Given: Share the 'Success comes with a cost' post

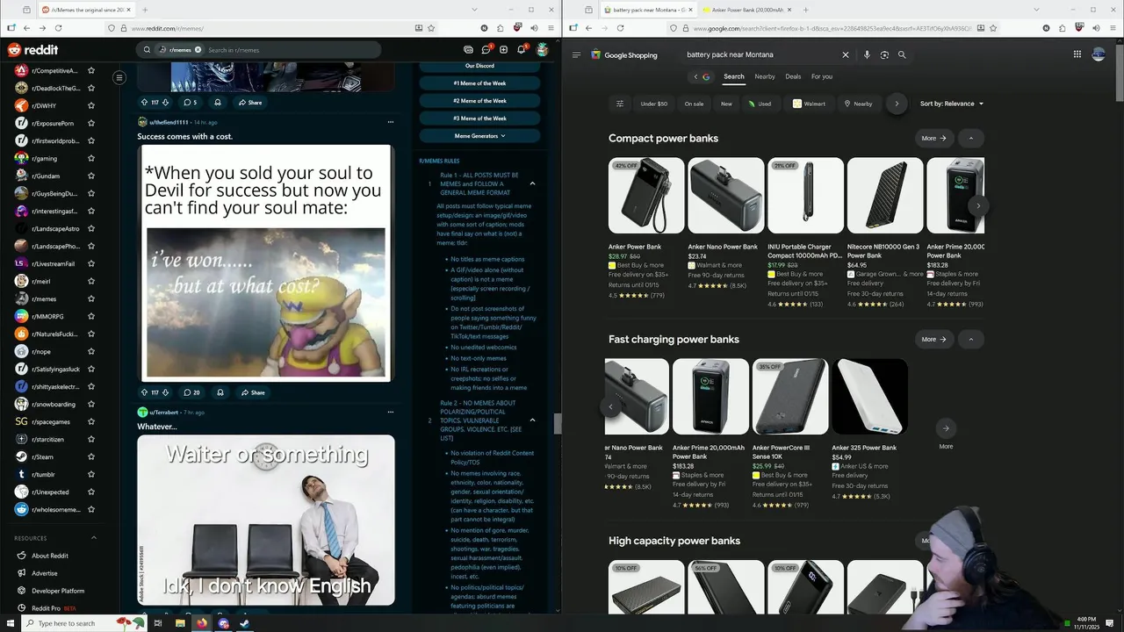Looking at the screenshot, I should pos(253,392).
